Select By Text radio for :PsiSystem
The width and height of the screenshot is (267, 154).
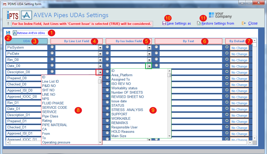(x=156, y=47)
